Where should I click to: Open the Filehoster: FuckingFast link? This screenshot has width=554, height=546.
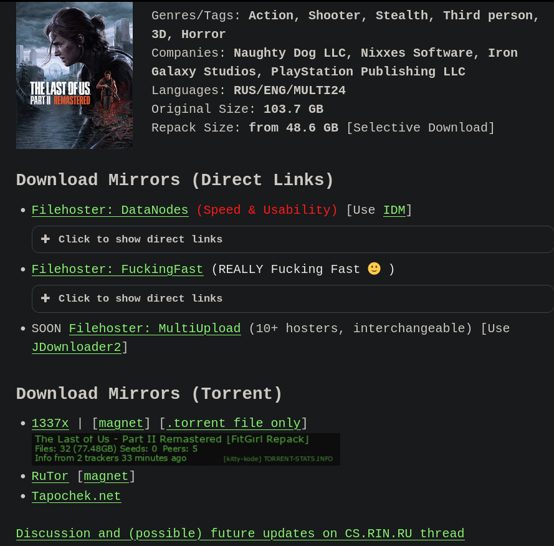point(117,269)
